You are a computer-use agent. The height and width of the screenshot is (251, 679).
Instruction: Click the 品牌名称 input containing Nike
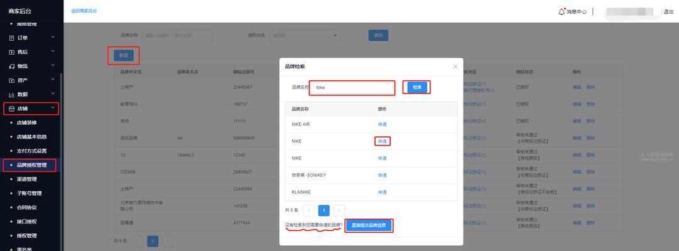point(353,88)
